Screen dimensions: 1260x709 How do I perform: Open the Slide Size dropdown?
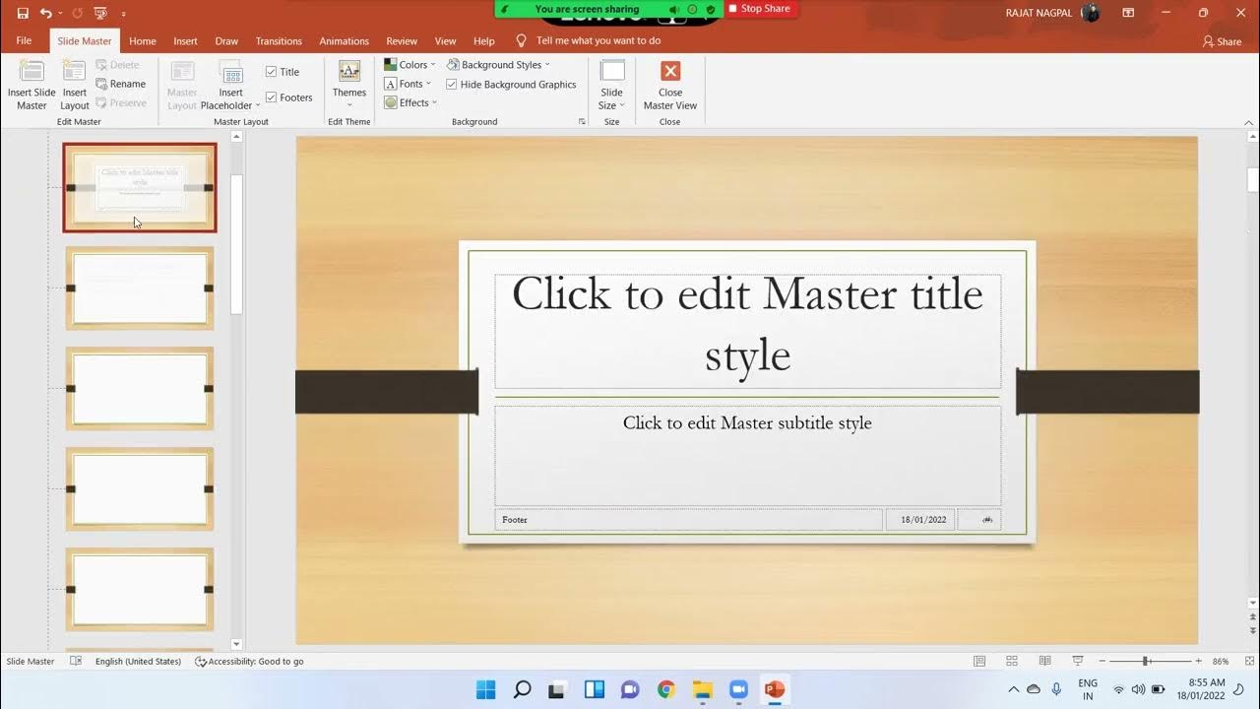[612, 85]
